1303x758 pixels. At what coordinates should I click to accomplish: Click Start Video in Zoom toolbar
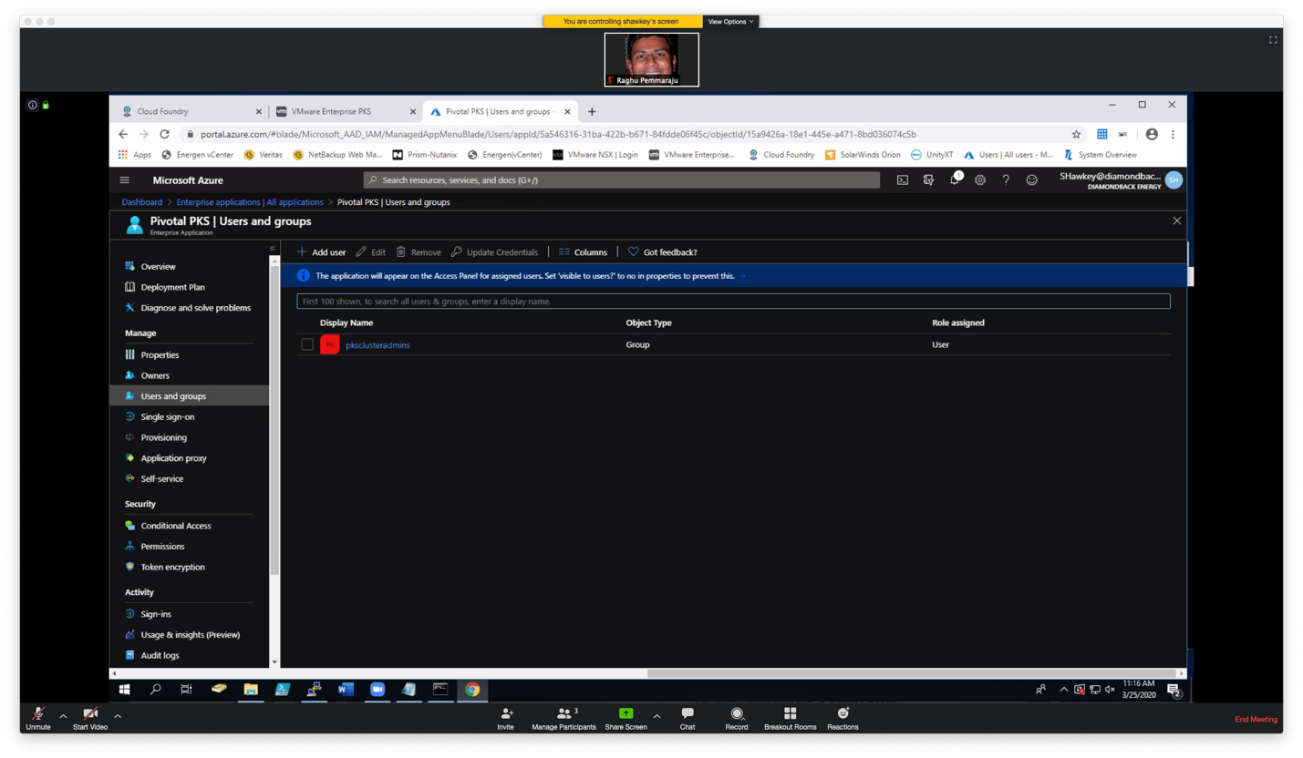(90, 717)
